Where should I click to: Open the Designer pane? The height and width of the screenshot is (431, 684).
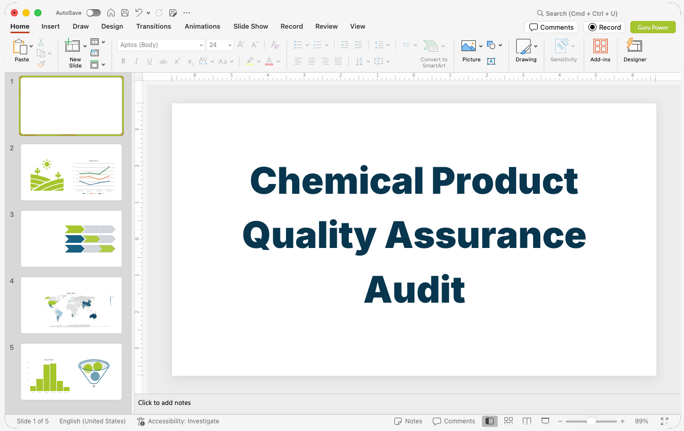[635, 51]
